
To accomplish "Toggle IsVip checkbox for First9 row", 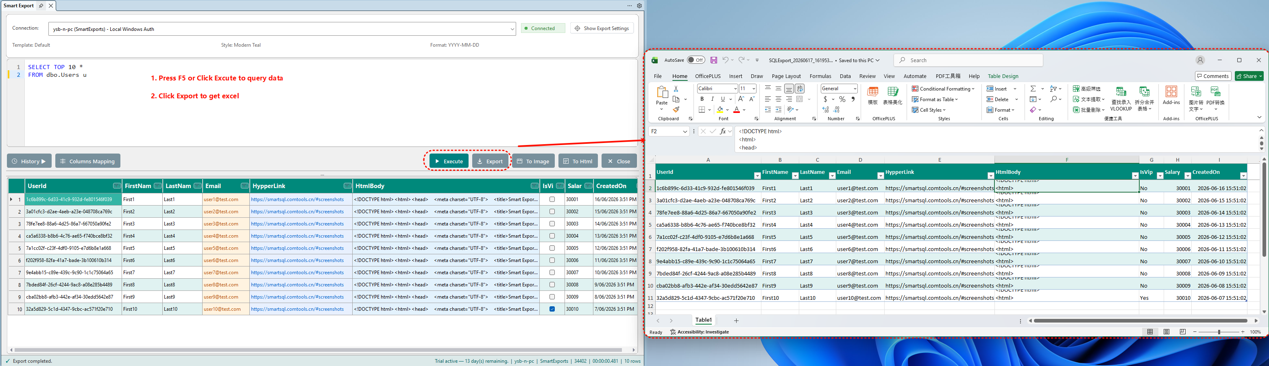I will click(552, 297).
